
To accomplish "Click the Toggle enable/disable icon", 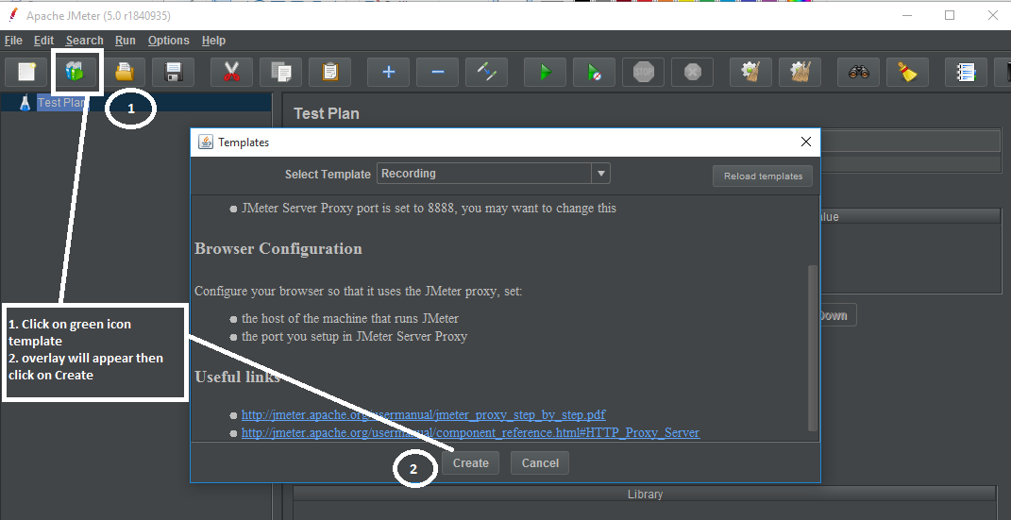I will click(x=486, y=72).
